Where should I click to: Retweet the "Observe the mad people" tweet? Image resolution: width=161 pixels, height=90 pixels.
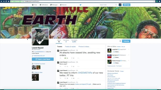[65, 88]
